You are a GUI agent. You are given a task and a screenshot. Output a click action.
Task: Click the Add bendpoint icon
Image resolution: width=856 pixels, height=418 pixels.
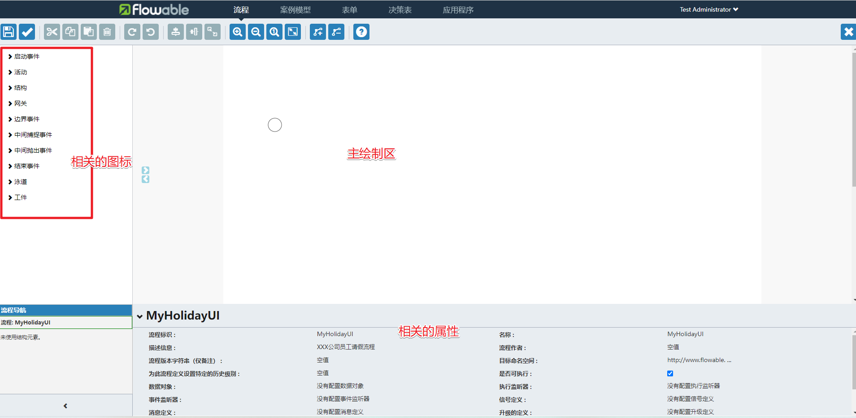pos(318,31)
